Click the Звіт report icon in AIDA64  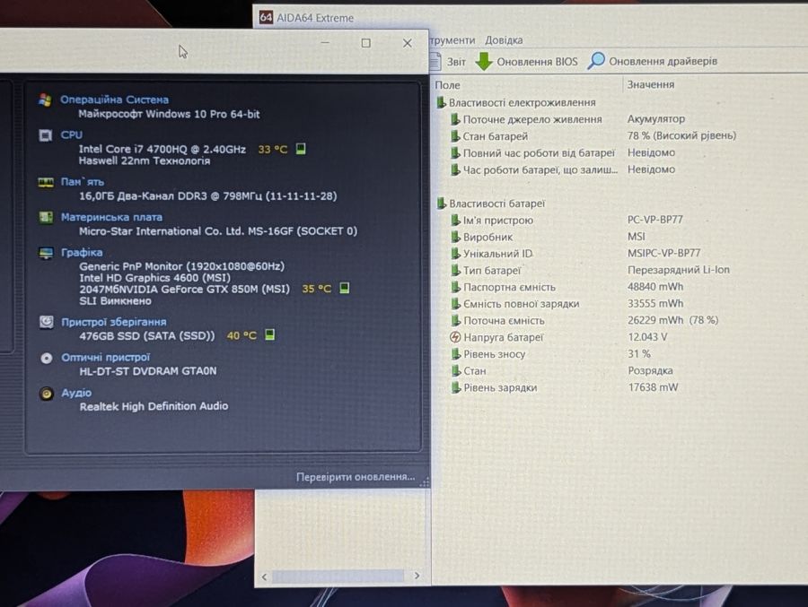[435, 61]
